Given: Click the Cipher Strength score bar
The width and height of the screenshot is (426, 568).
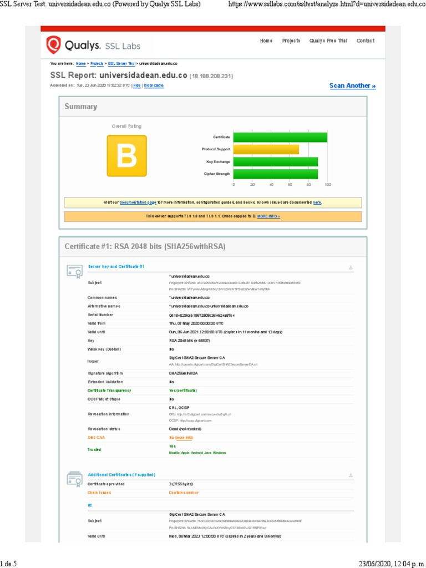Looking at the screenshot, I should pyautogui.click(x=276, y=174).
